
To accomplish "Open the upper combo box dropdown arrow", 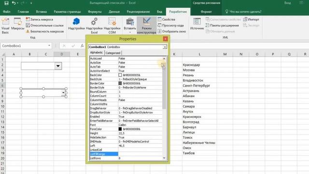I will (58, 66).
